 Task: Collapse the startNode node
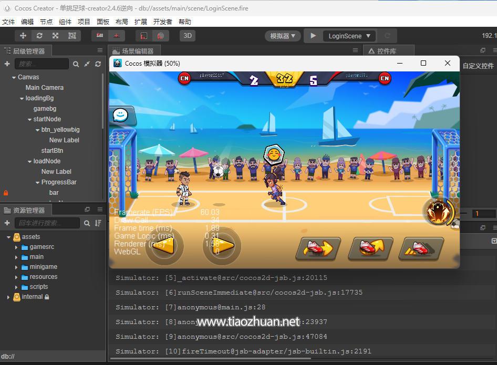point(29,119)
